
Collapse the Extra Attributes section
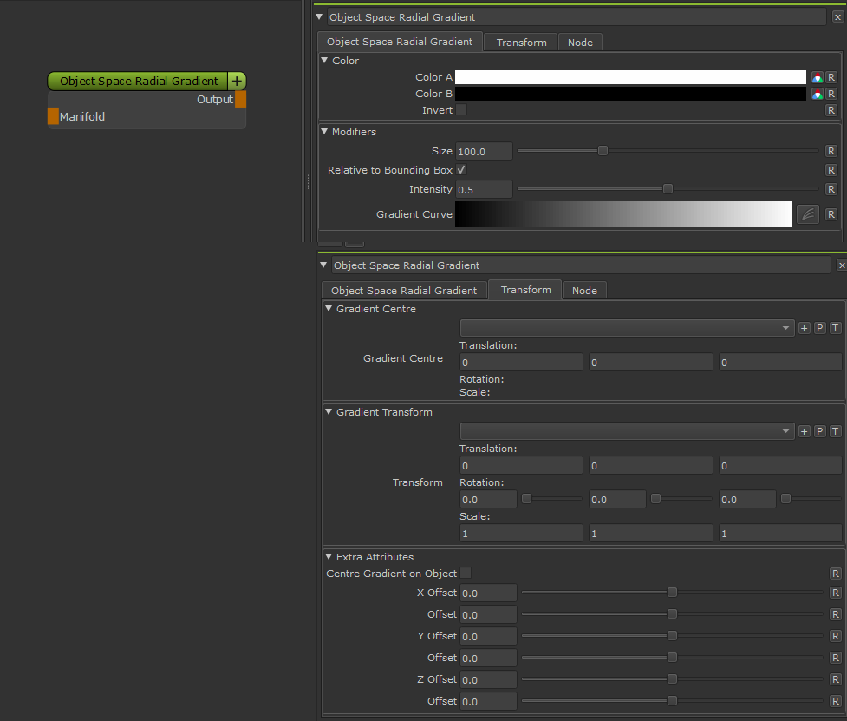click(x=329, y=557)
